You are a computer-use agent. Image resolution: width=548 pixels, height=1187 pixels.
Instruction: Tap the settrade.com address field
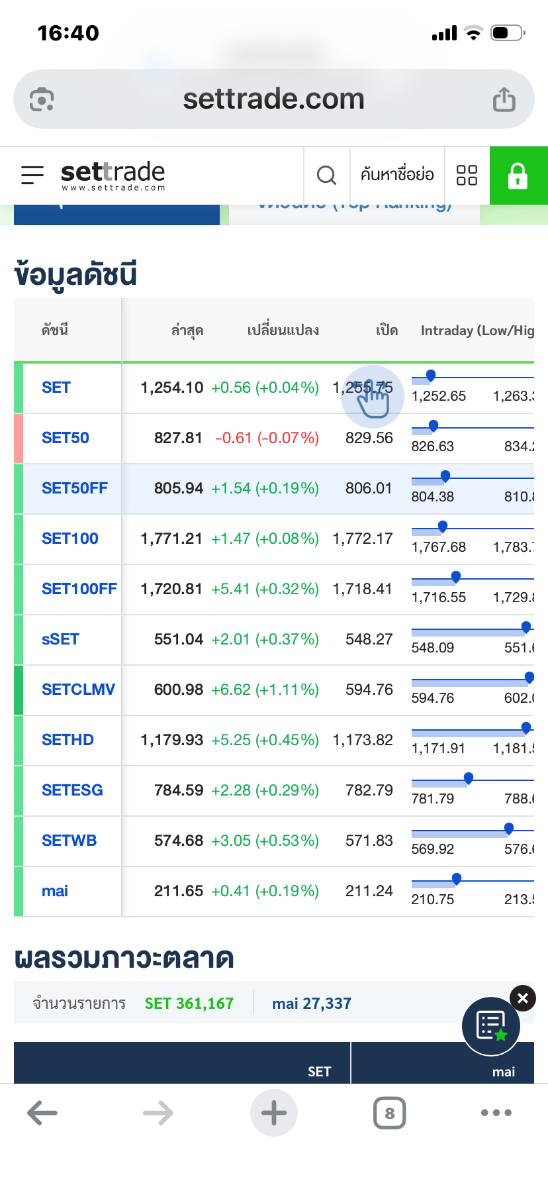pyautogui.click(x=273, y=99)
